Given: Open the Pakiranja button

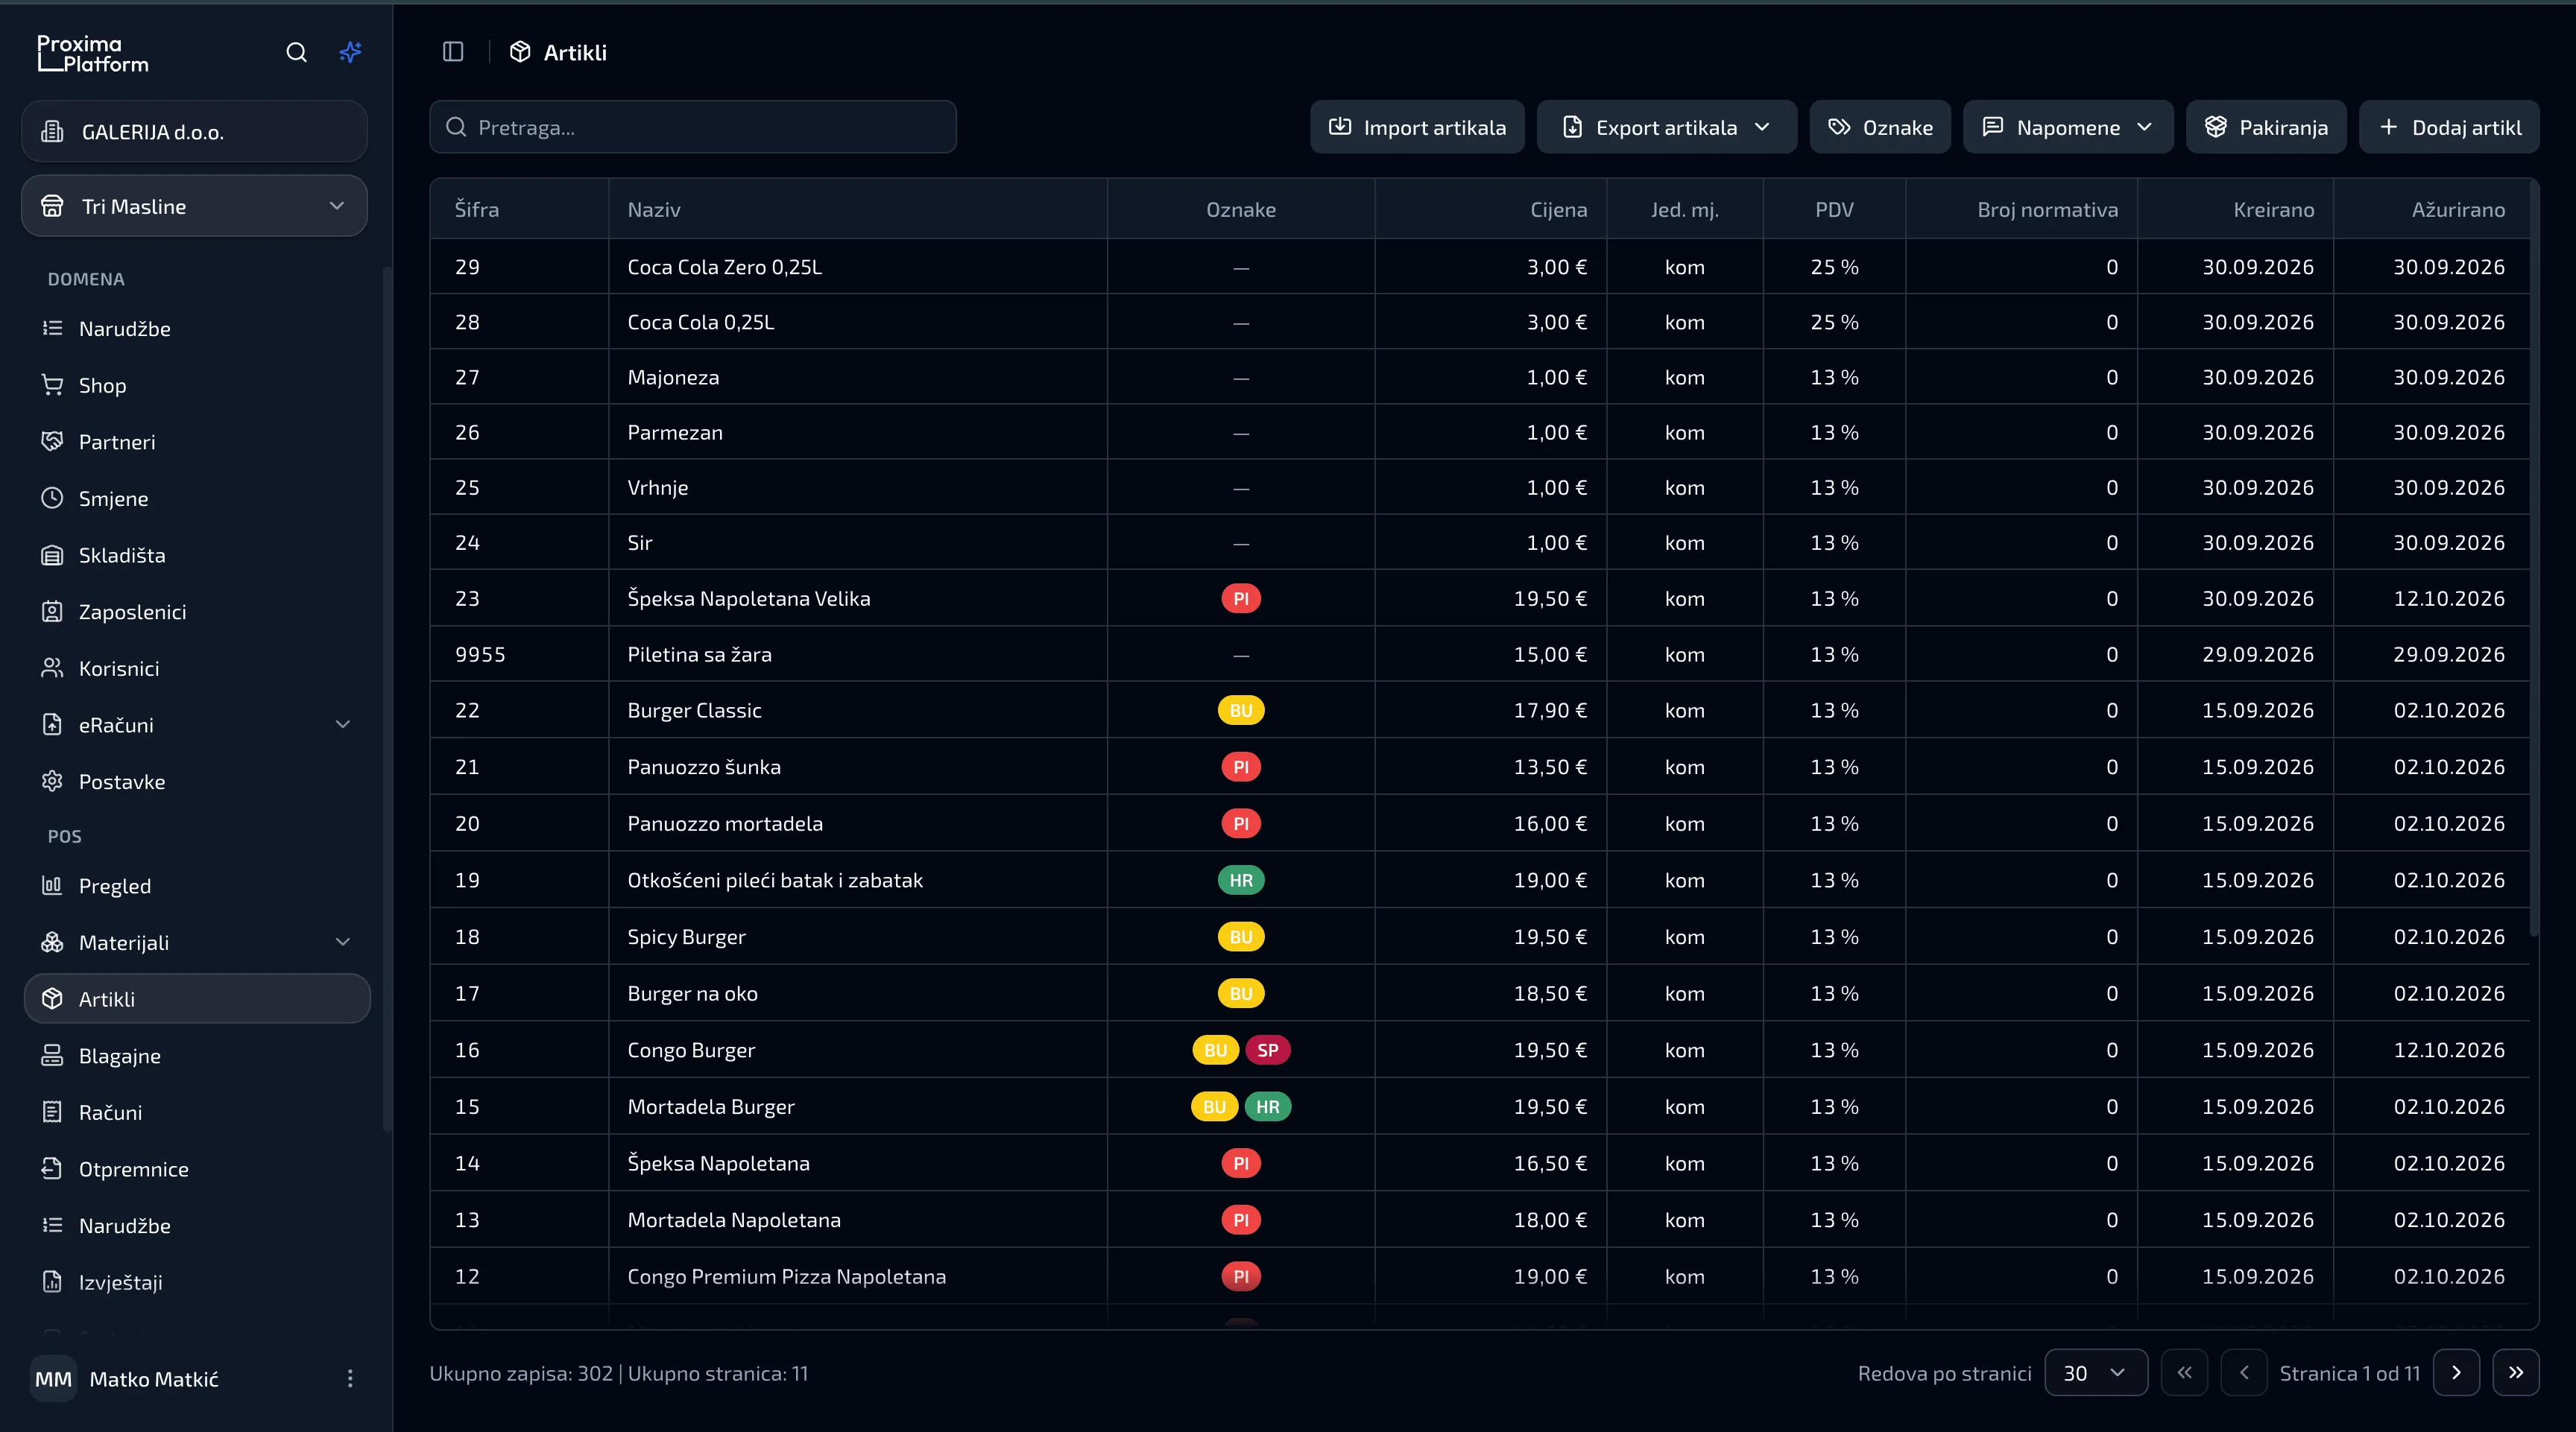Looking at the screenshot, I should coord(2266,127).
